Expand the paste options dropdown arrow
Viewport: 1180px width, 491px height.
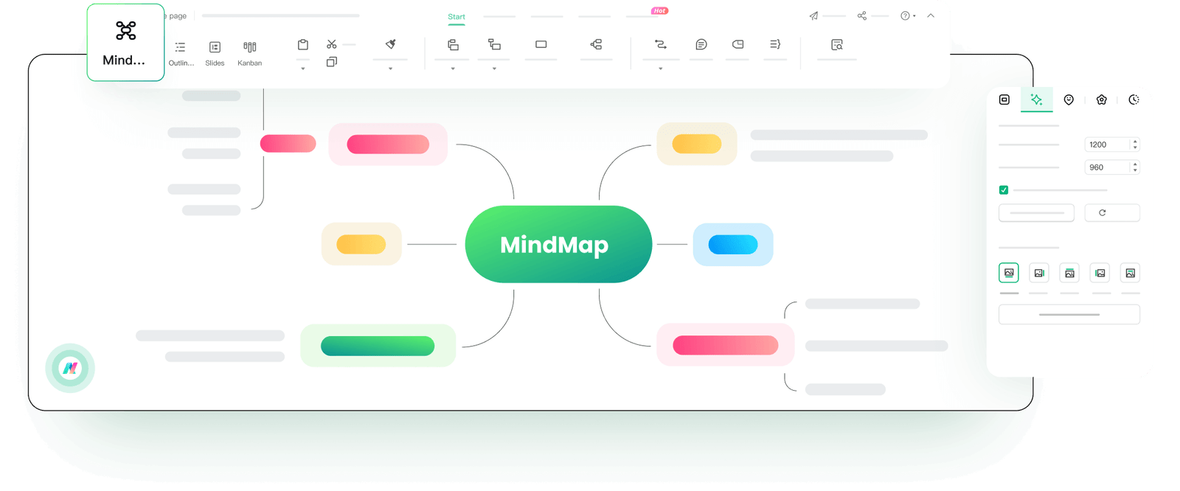[x=303, y=69]
